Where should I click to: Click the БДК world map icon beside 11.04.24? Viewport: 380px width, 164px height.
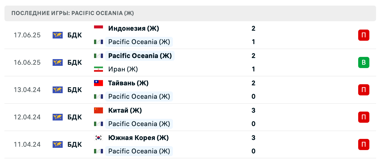[x=57, y=145]
